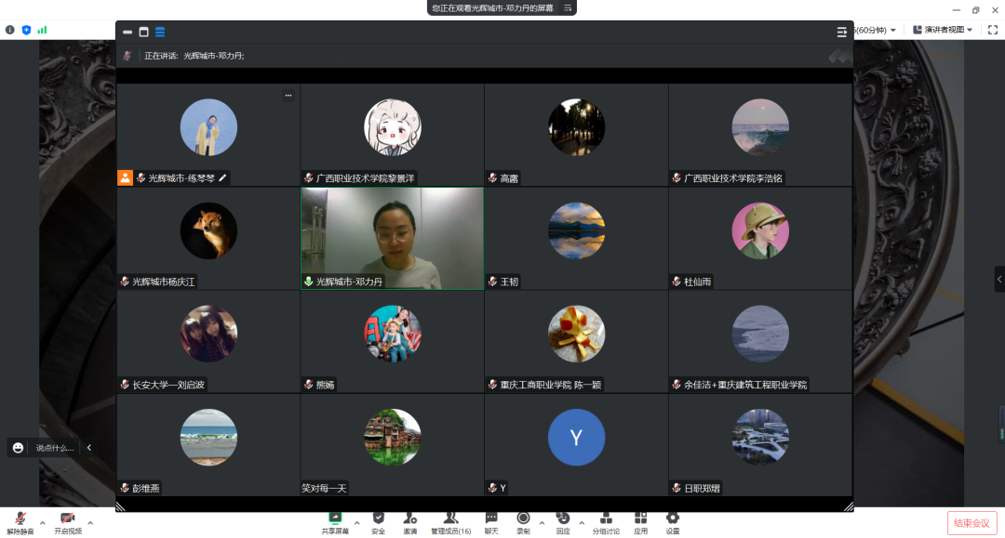Image resolution: width=1005 pixels, height=538 pixels.
Task: Click the cartoon girl avatar of 黎景洋
Action: [393, 127]
